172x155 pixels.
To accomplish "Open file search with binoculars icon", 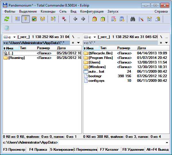I will coord(133,19).
